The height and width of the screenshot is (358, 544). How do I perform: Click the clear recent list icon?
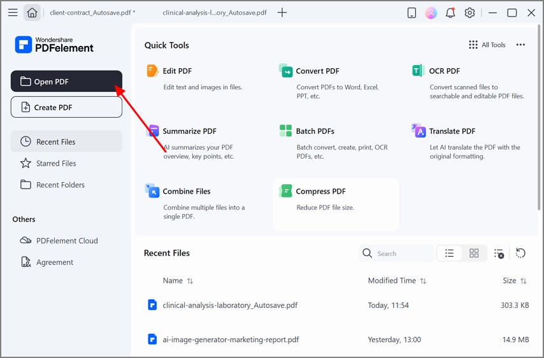(x=499, y=254)
